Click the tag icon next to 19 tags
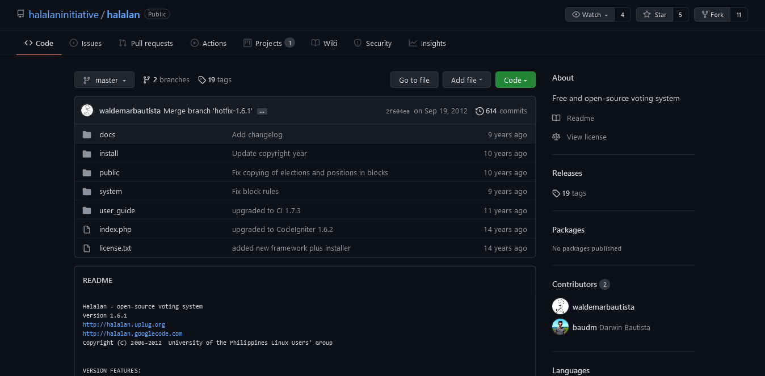Screen dimensions: 765x376 coord(202,80)
